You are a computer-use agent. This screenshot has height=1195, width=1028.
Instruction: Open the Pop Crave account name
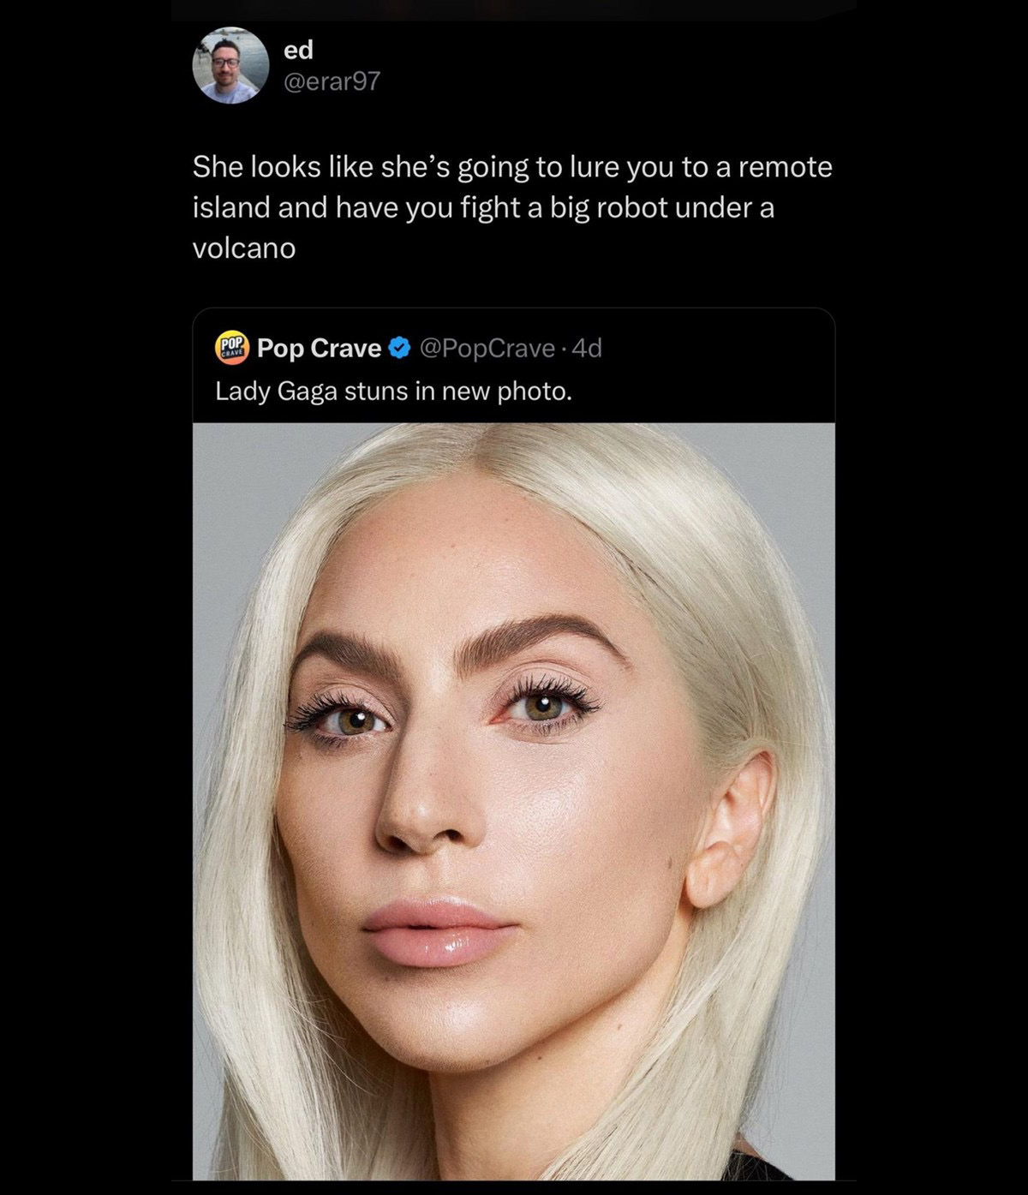pos(319,348)
